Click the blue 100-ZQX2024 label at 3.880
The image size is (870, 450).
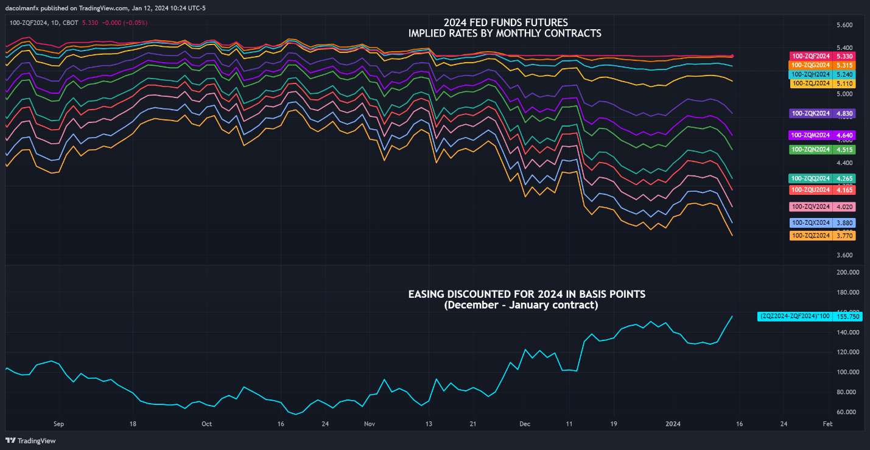click(823, 223)
